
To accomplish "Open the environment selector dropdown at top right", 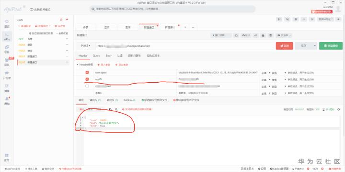I will pyautogui.click(x=326, y=19).
